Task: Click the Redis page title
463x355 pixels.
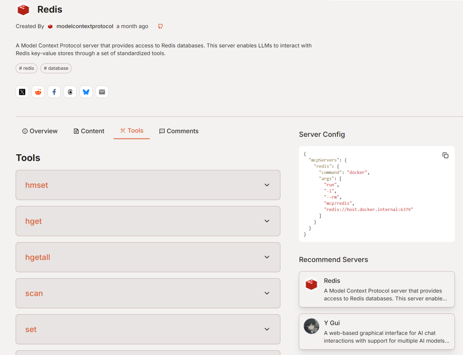Action: (x=50, y=9)
